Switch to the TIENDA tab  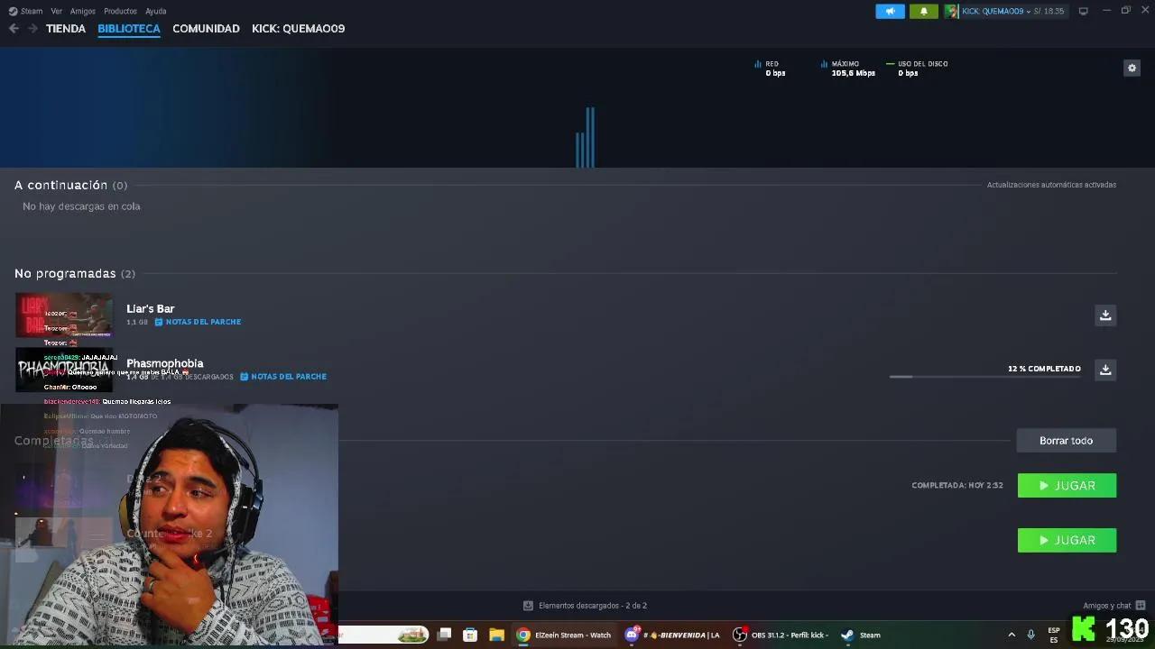[66, 29]
